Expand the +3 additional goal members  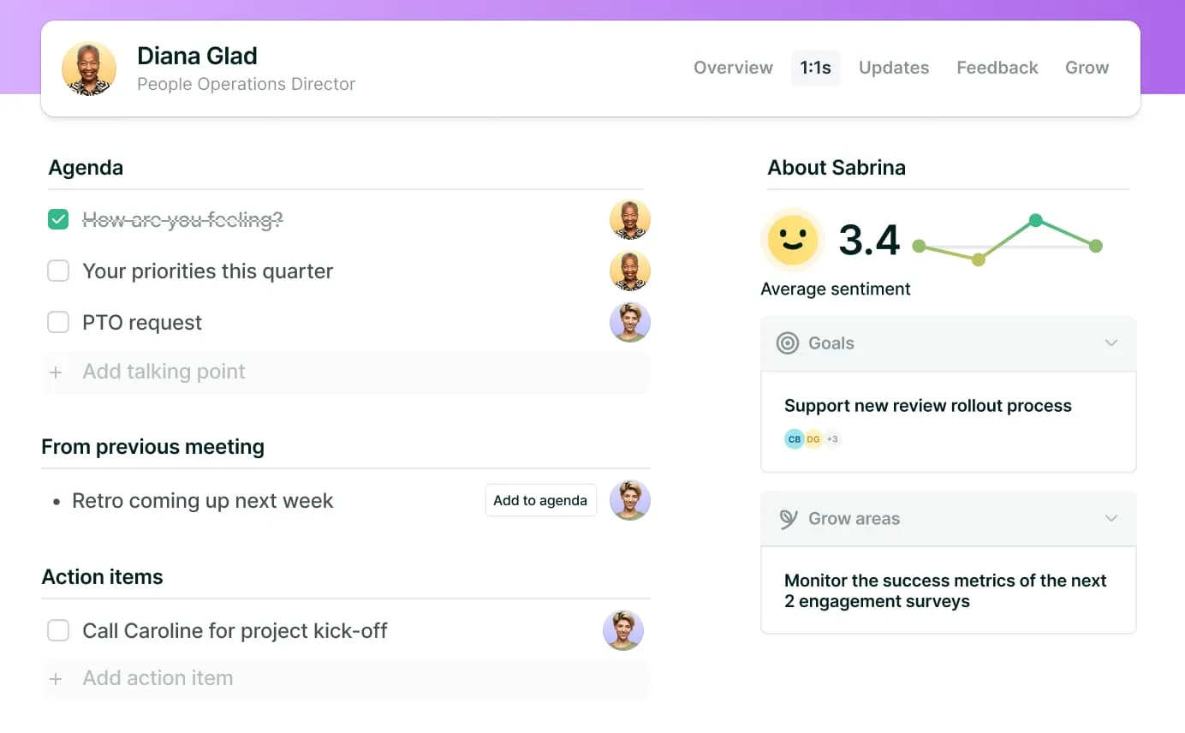pyautogui.click(x=832, y=439)
